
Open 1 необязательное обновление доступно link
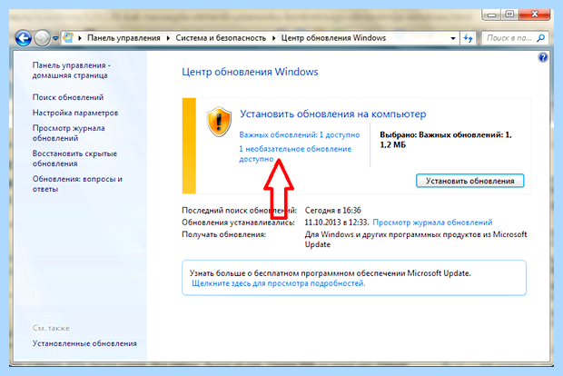click(x=295, y=153)
